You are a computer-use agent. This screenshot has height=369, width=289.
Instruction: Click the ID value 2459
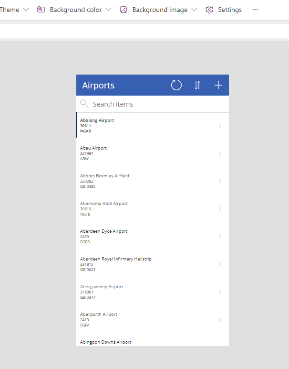(84, 237)
